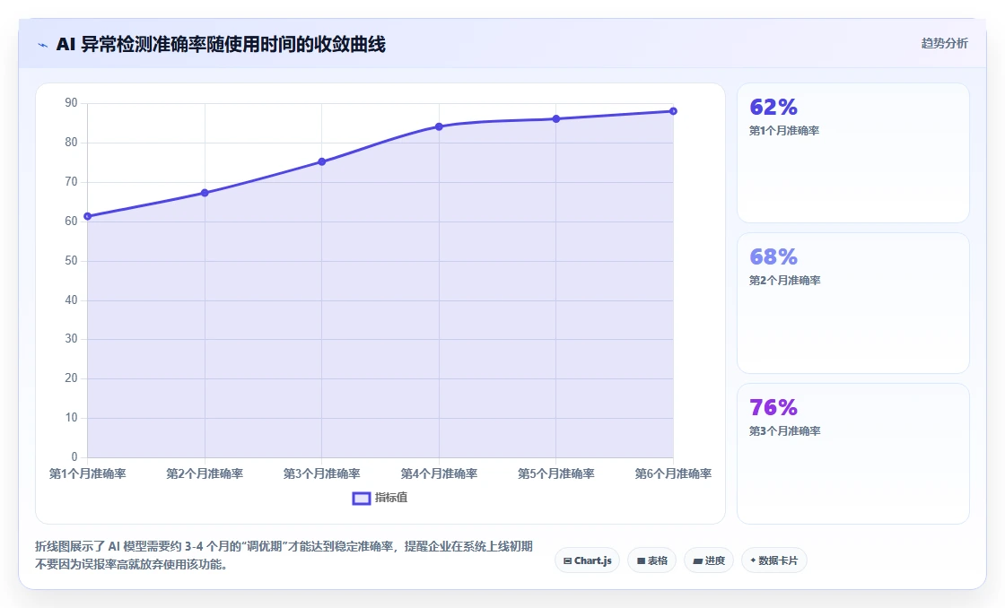Click the icon inside the Chart.js chip
The image size is (1005, 608).
coord(567,561)
